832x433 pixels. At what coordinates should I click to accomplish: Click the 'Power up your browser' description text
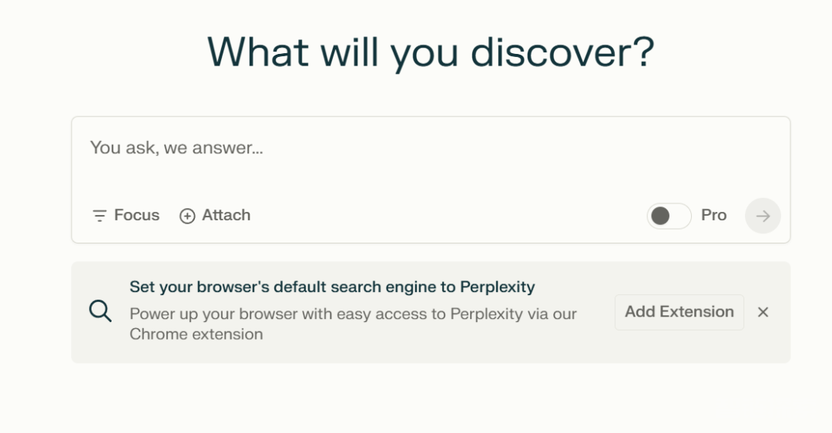coord(353,324)
